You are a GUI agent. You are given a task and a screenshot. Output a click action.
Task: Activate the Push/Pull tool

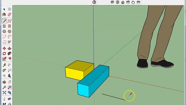(x=10, y=48)
